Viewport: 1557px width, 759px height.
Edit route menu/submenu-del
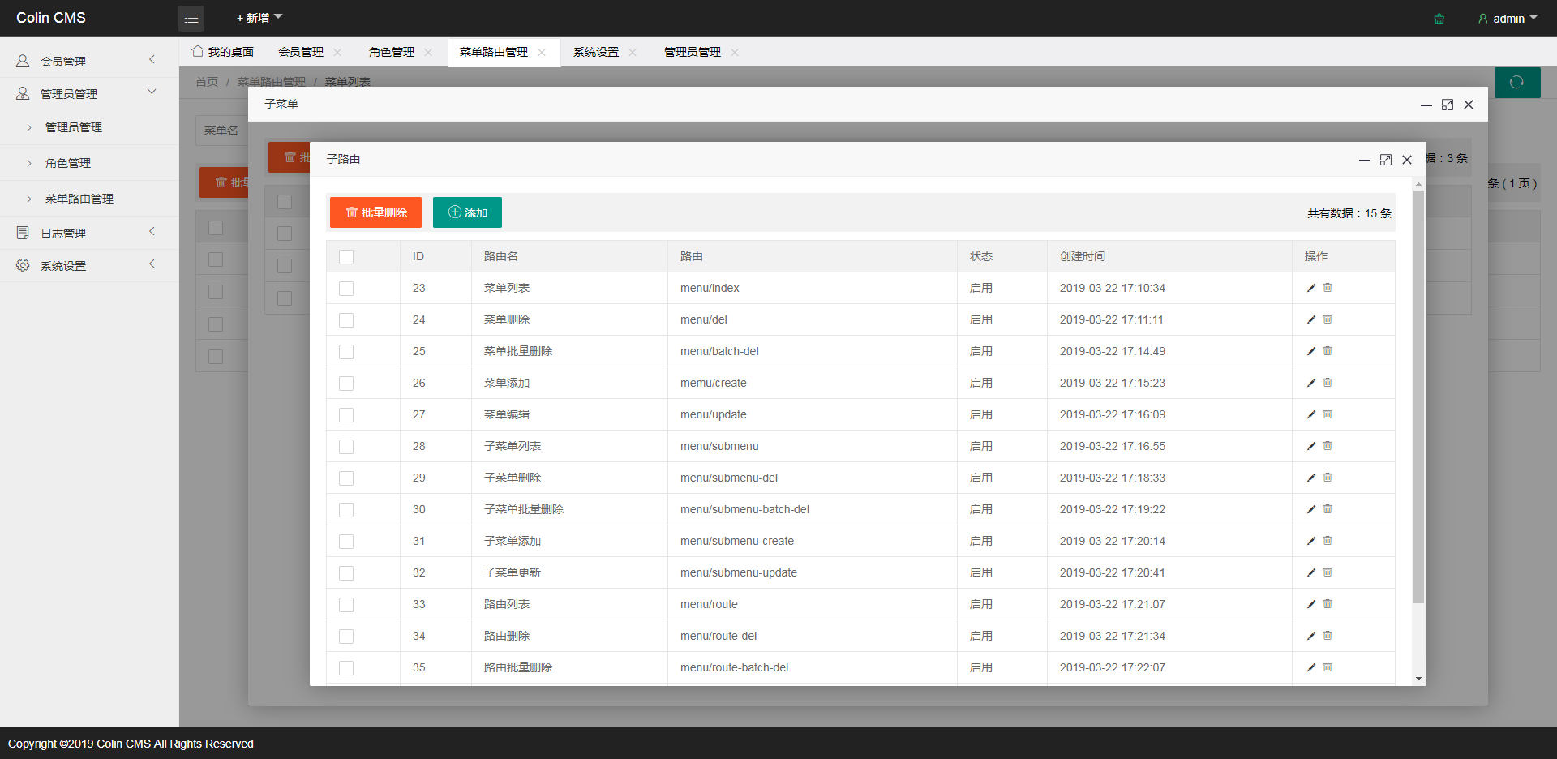tap(1310, 478)
